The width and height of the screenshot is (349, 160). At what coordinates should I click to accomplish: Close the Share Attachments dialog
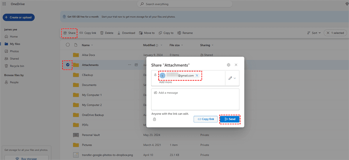pos(236,65)
